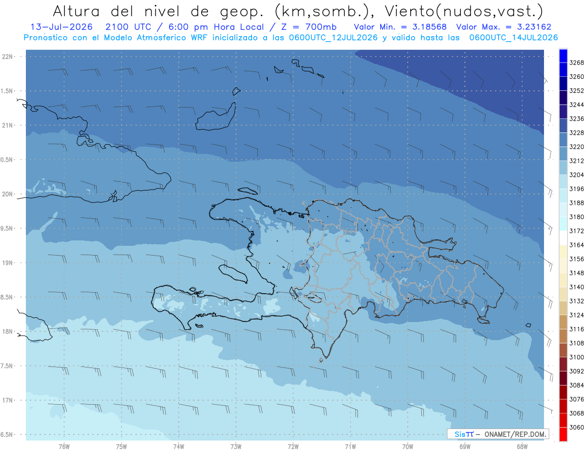Image resolution: width=586 pixels, height=453 pixels.
Task: Click the latitude label 20N
Action: click(8, 194)
